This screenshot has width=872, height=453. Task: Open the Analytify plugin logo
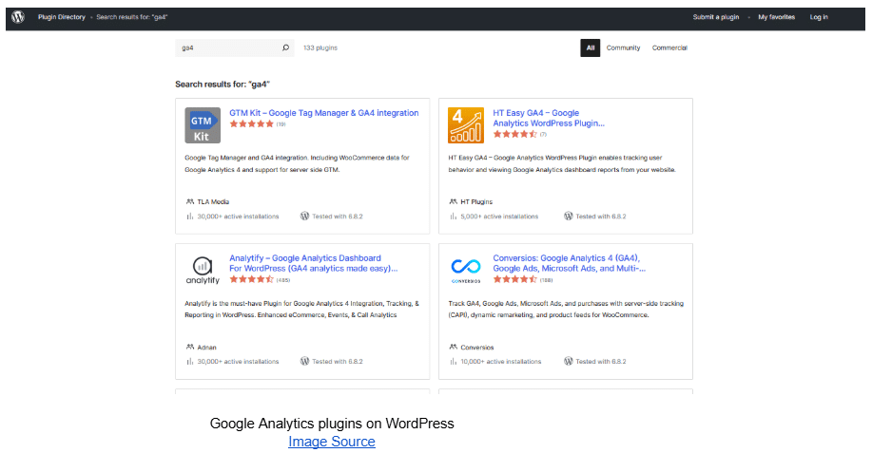click(x=203, y=271)
